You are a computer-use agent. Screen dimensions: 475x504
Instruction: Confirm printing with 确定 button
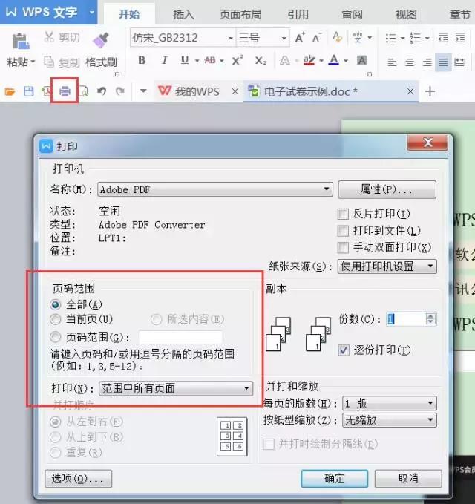[334, 479]
